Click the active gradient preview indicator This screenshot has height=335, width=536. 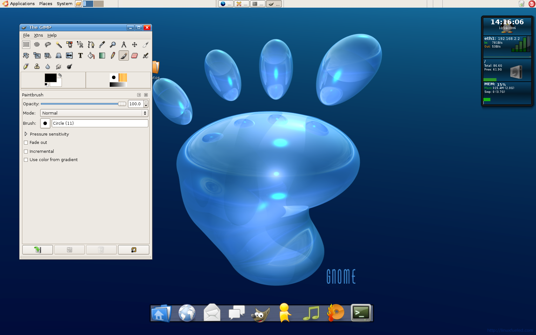pyautogui.click(x=118, y=85)
